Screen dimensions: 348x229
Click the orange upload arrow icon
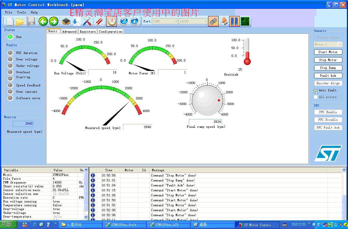pos(224,22)
